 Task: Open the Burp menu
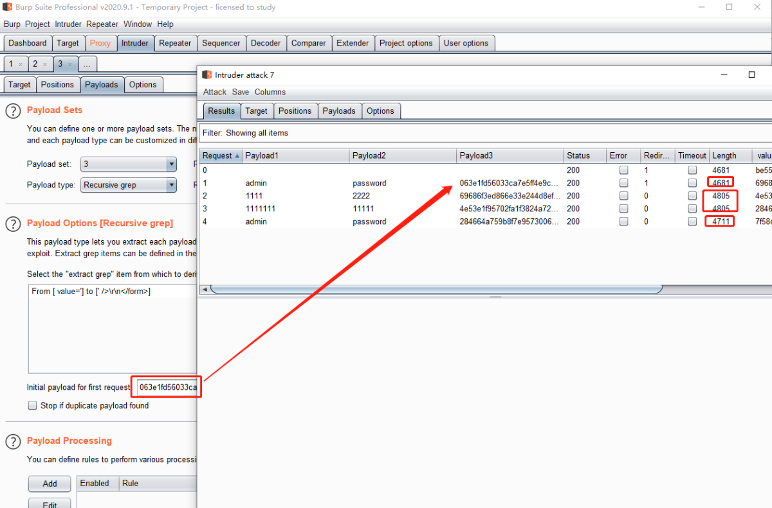tap(12, 24)
